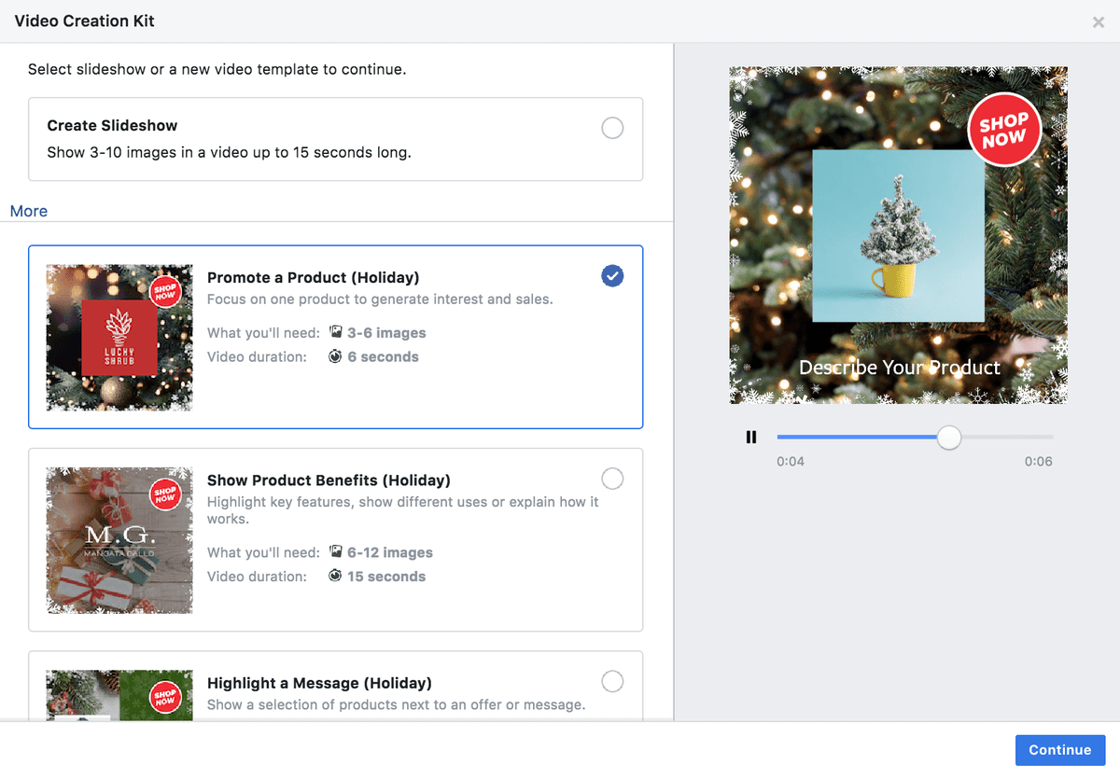This screenshot has width=1120, height=779.
Task: Click the Video Creation Kit title
Action: point(84,21)
